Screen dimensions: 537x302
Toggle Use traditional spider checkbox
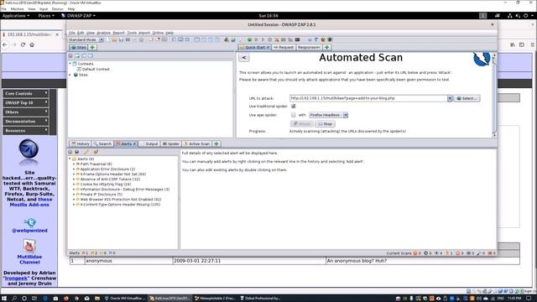coord(294,107)
